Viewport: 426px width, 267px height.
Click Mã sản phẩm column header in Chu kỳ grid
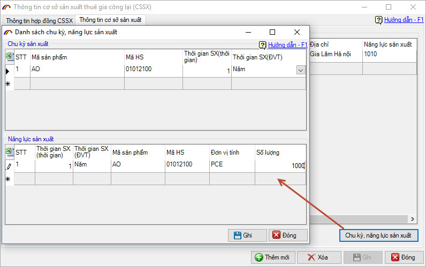(77, 57)
